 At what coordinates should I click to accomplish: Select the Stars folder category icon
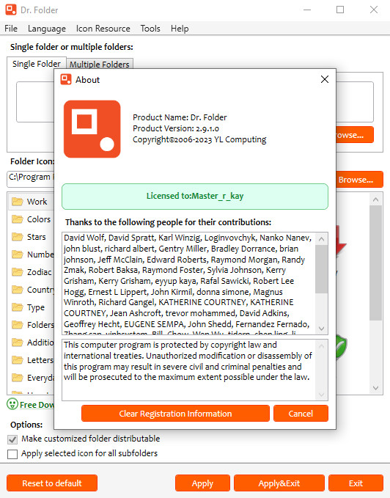coord(18,237)
